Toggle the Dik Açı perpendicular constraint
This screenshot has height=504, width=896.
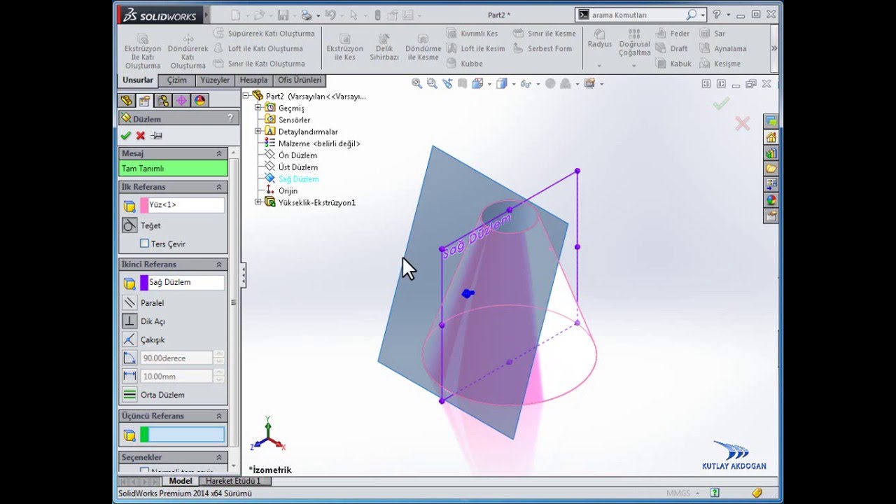[129, 321]
